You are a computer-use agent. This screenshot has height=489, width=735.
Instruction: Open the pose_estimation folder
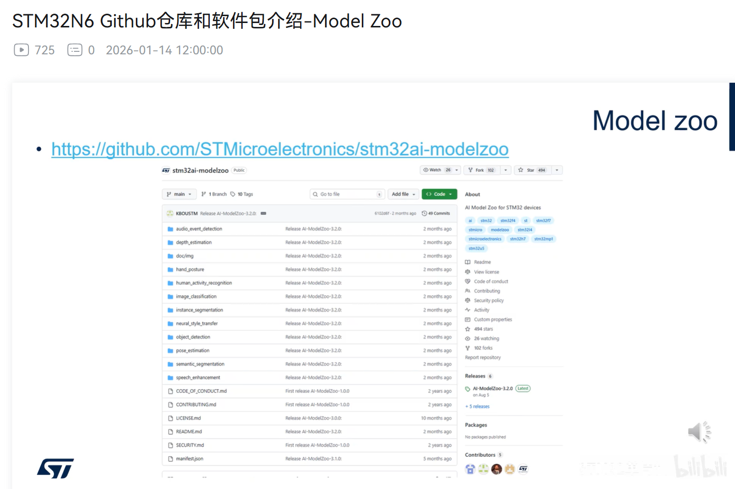point(193,351)
